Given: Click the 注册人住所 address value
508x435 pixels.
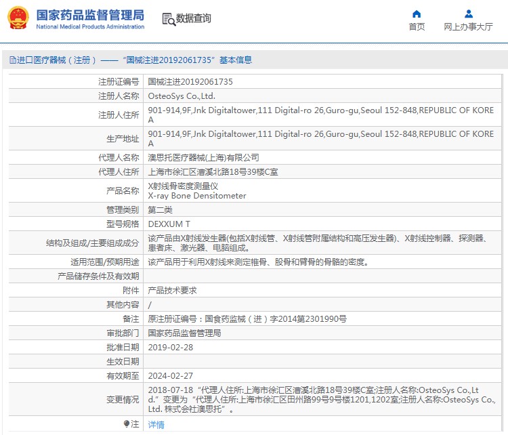Looking at the screenshot, I should coord(321,115).
